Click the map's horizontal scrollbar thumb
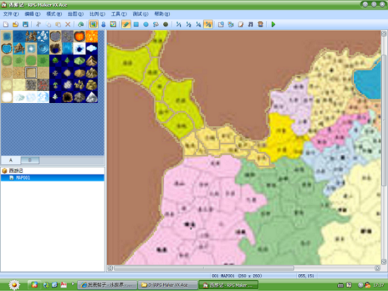The width and height of the screenshot is (388, 291). click(x=204, y=268)
